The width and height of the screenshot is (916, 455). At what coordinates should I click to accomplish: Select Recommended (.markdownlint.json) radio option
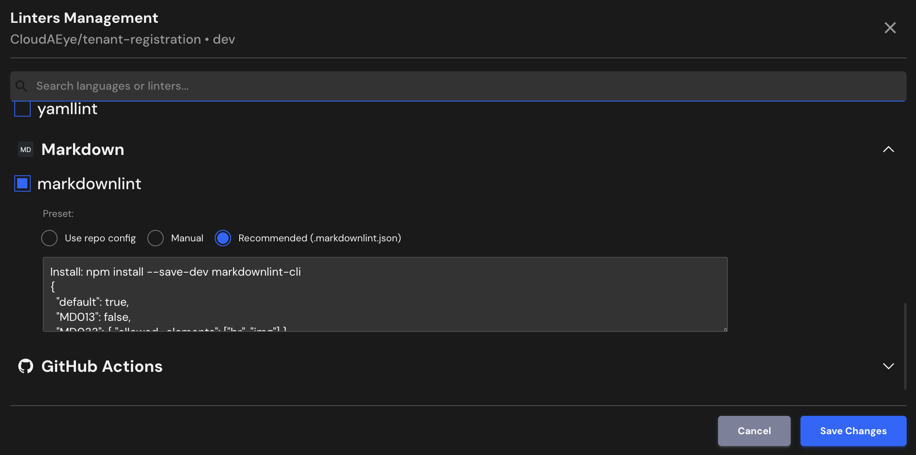click(223, 238)
